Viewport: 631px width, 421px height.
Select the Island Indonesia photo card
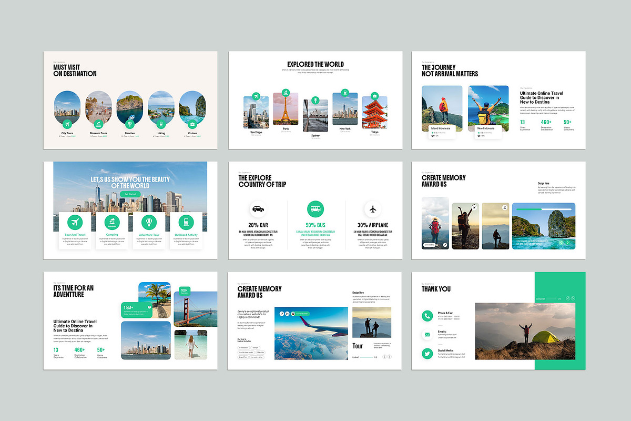coord(442,113)
